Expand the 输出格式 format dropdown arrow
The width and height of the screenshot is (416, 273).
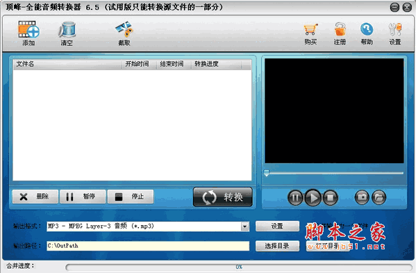pos(245,226)
